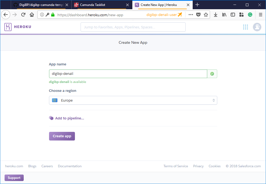
Task: Click HEROKU wordmark text
Action: 23,27
